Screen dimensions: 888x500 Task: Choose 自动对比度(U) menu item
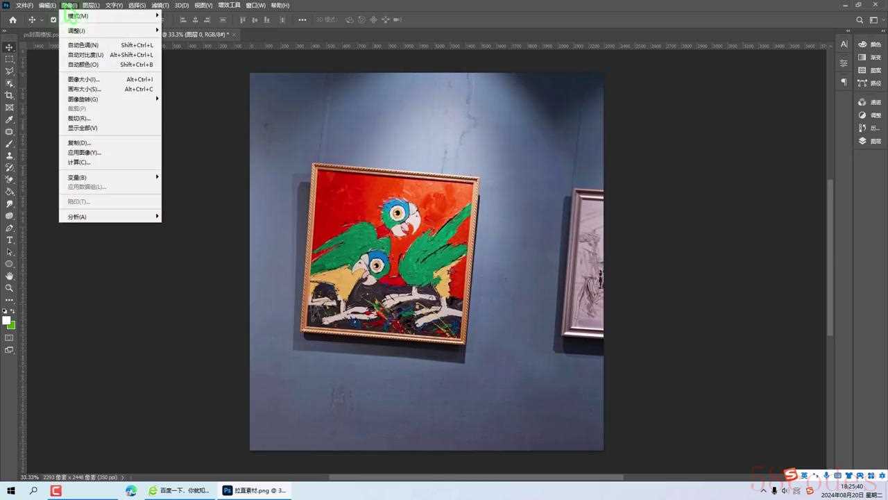[x=110, y=55]
